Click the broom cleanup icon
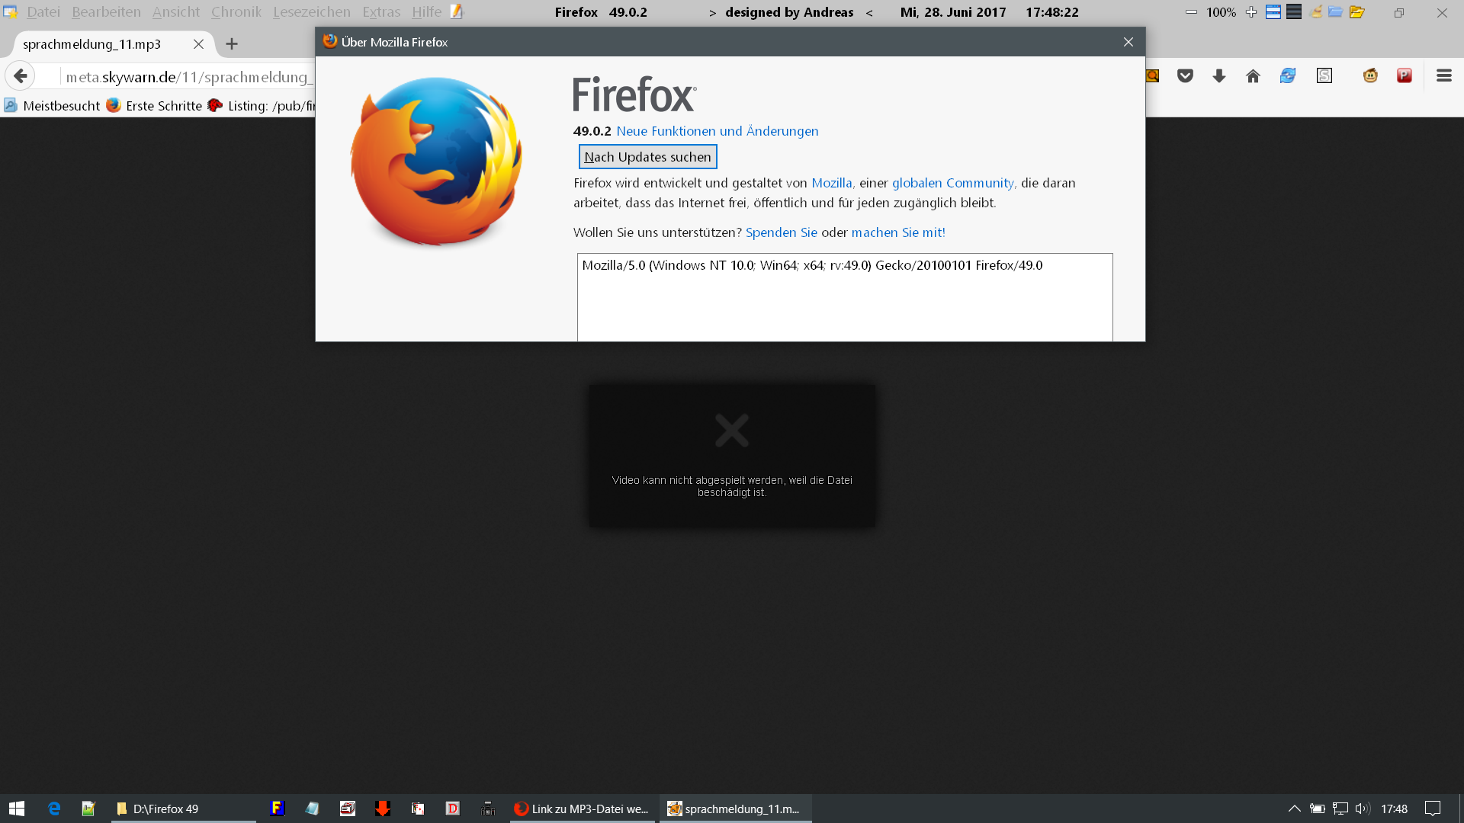 click(x=1315, y=12)
